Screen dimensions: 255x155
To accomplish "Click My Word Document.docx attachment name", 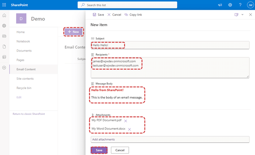I will [x=108, y=128].
